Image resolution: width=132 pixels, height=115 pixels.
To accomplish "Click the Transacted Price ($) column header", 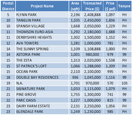I will [92, 6].
